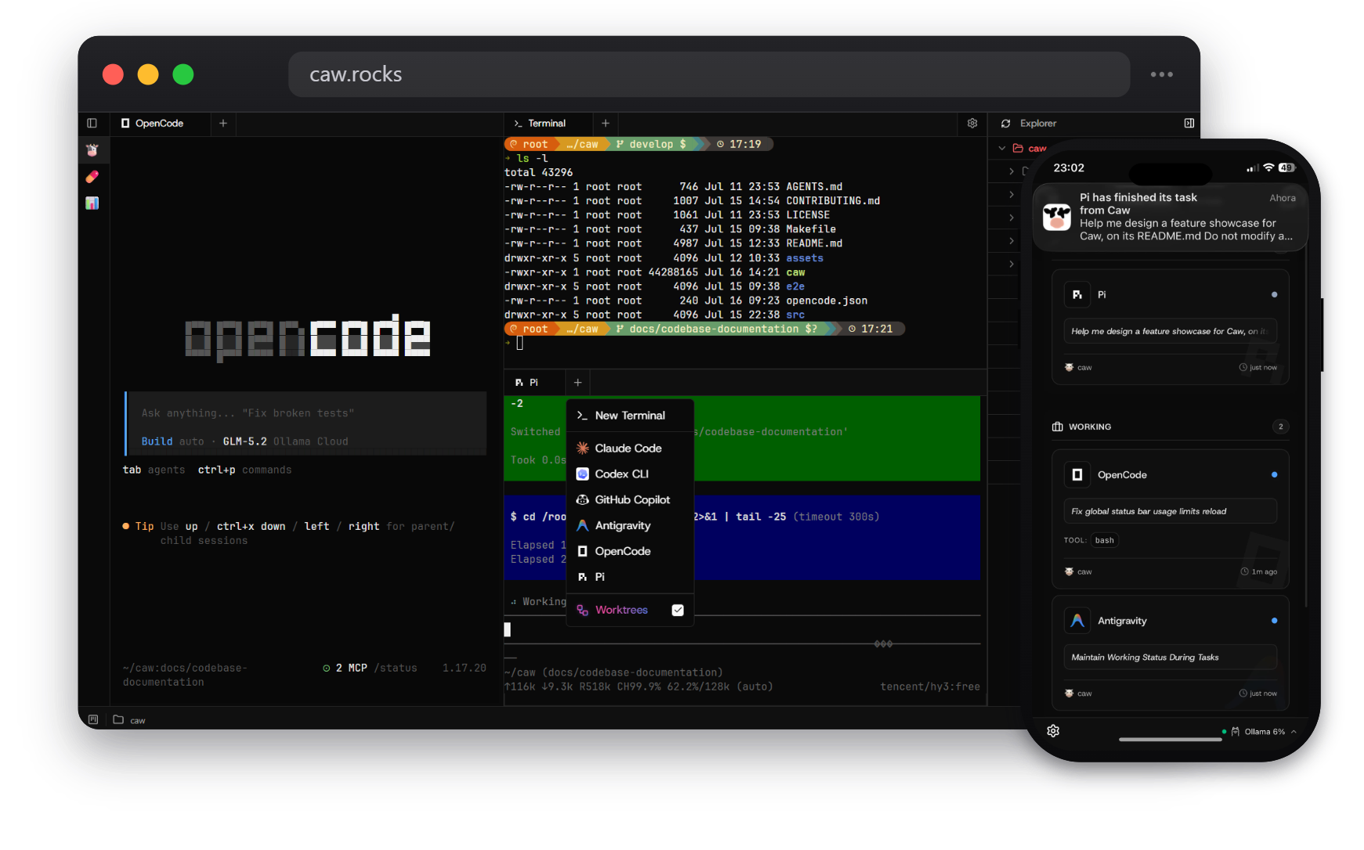This screenshot has width=1364, height=850.
Task: Click the 'Ask anything...' prompt input
Action: click(306, 413)
